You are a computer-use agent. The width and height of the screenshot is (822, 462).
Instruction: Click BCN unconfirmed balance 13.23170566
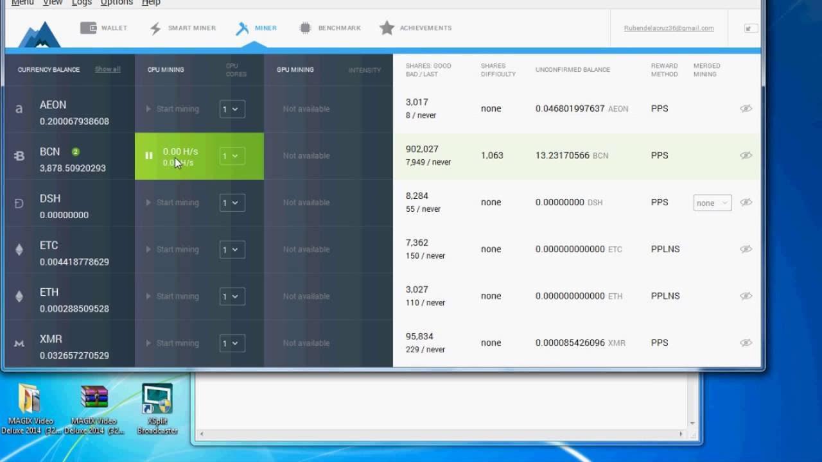tap(563, 155)
